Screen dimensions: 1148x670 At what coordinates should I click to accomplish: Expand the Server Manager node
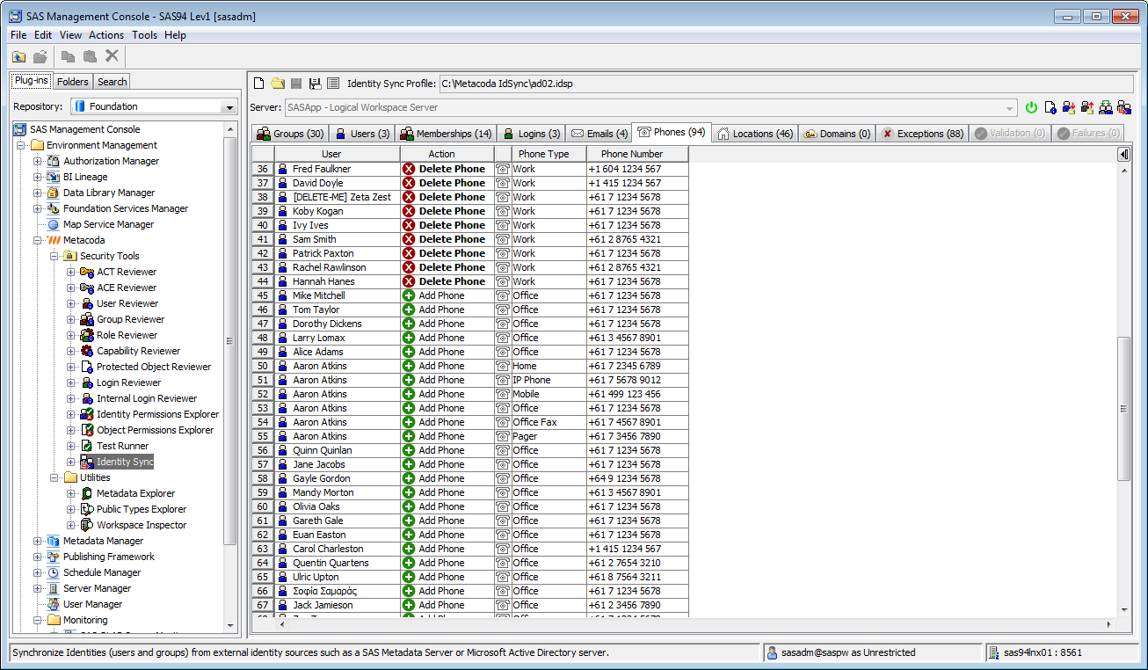click(37, 588)
